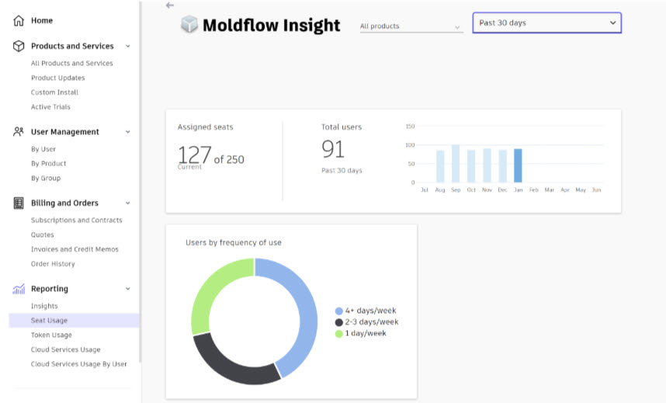Click the blue 4+ days/week legend swatch
Screen dimensions: 666x403
(x=339, y=311)
